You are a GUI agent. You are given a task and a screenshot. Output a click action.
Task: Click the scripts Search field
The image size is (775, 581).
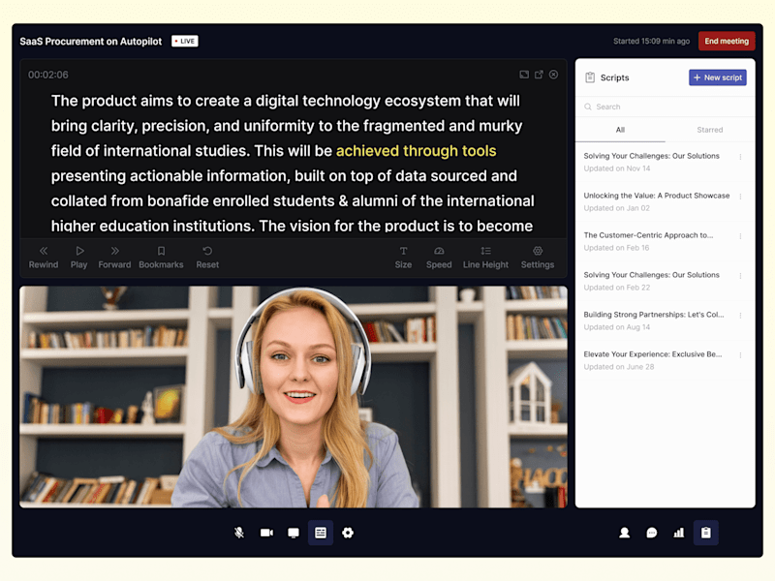(666, 107)
